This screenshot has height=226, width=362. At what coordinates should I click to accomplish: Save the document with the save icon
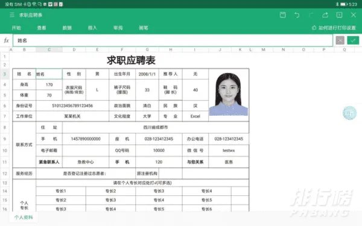point(283,15)
